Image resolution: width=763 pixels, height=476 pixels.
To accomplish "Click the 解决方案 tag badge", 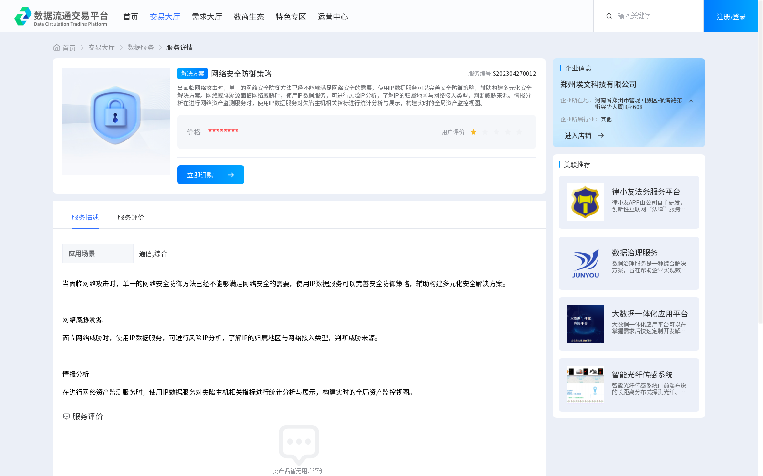I will coord(193,73).
